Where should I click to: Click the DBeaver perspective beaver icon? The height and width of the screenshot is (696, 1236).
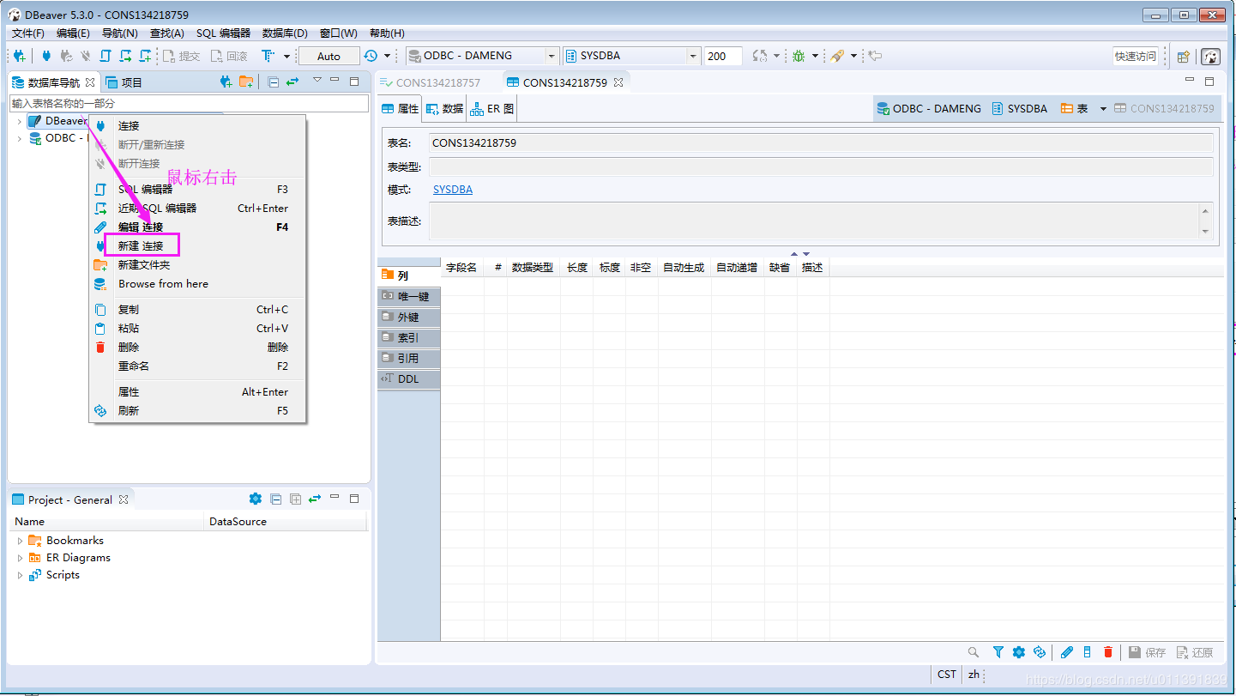[x=1210, y=57]
